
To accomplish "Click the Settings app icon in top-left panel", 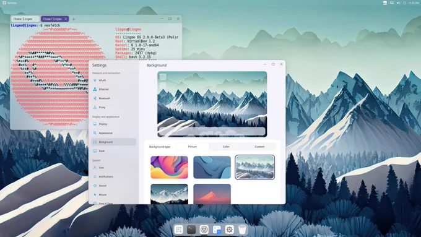I will coord(4,2).
